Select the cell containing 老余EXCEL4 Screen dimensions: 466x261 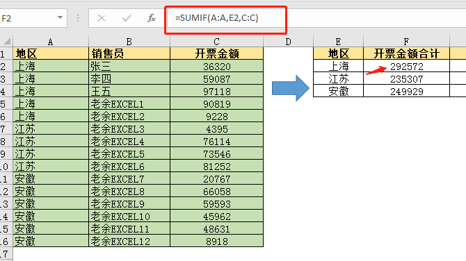tap(129, 141)
